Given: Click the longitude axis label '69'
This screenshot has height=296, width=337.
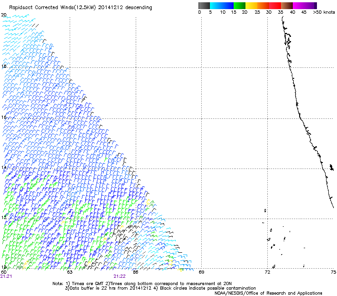Looking at the screenshot, I should click(x=201, y=272).
